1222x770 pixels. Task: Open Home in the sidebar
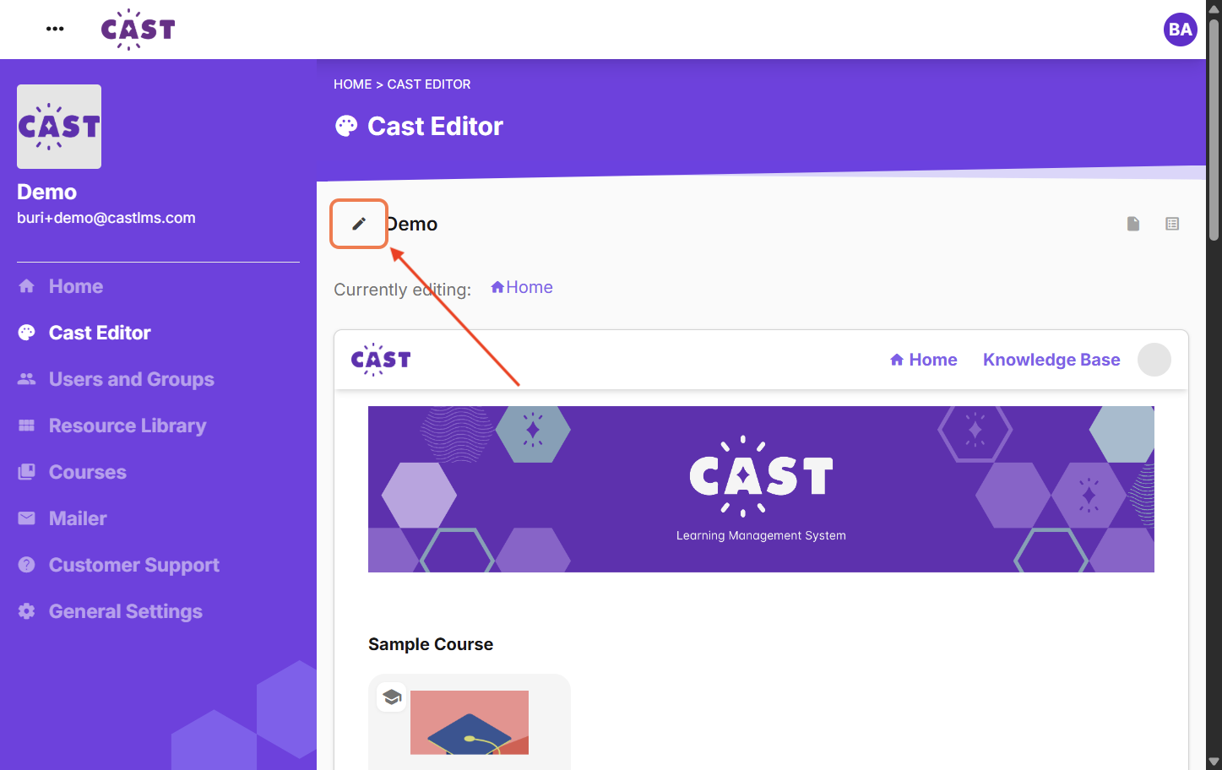click(x=75, y=286)
